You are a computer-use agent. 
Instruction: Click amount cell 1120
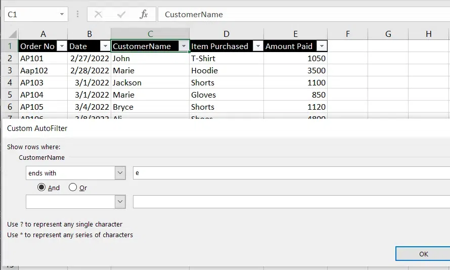click(x=295, y=107)
